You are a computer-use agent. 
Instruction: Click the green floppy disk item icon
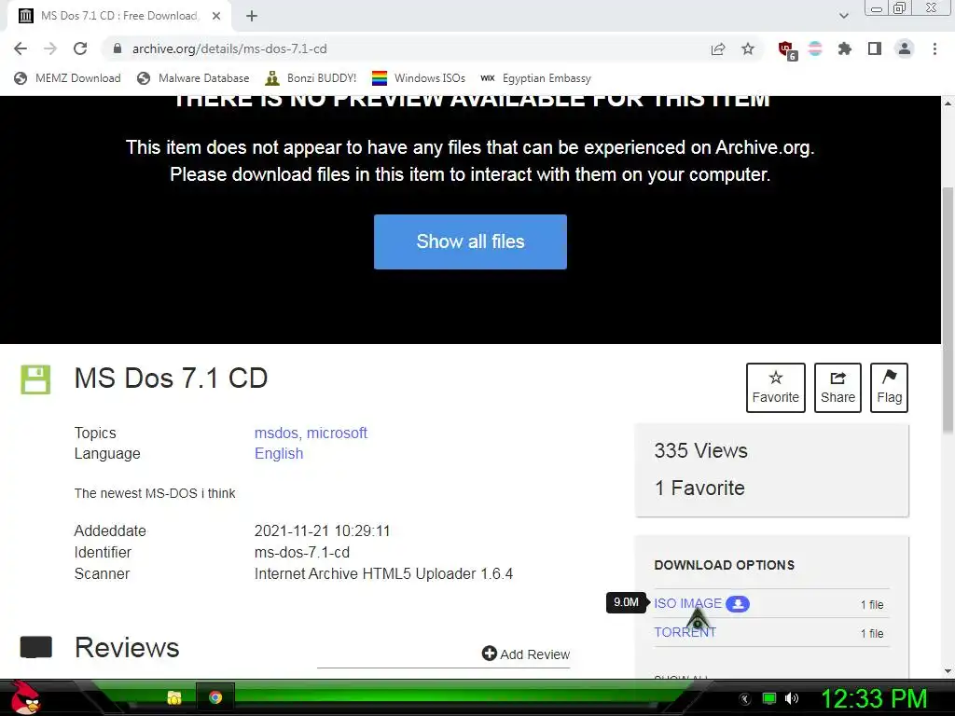click(x=35, y=379)
